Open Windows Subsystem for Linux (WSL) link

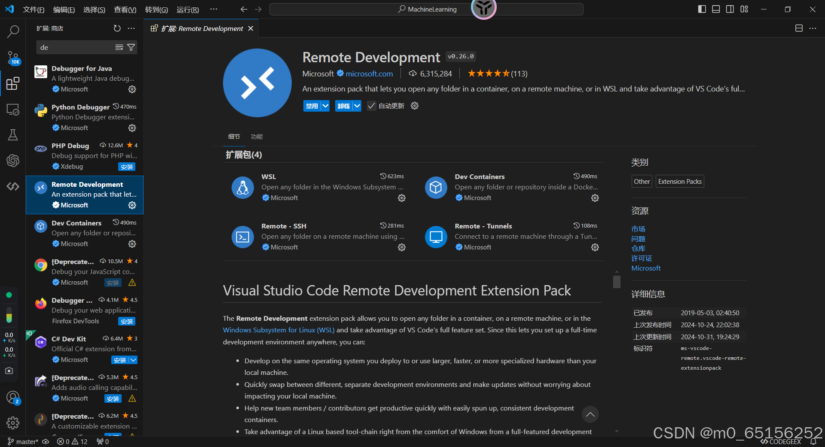click(x=278, y=330)
